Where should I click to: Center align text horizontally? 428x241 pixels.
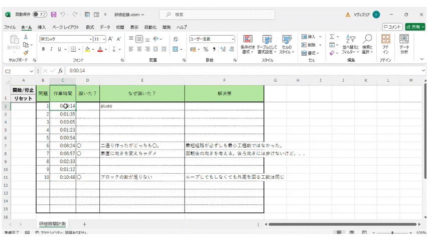[x=139, y=49]
